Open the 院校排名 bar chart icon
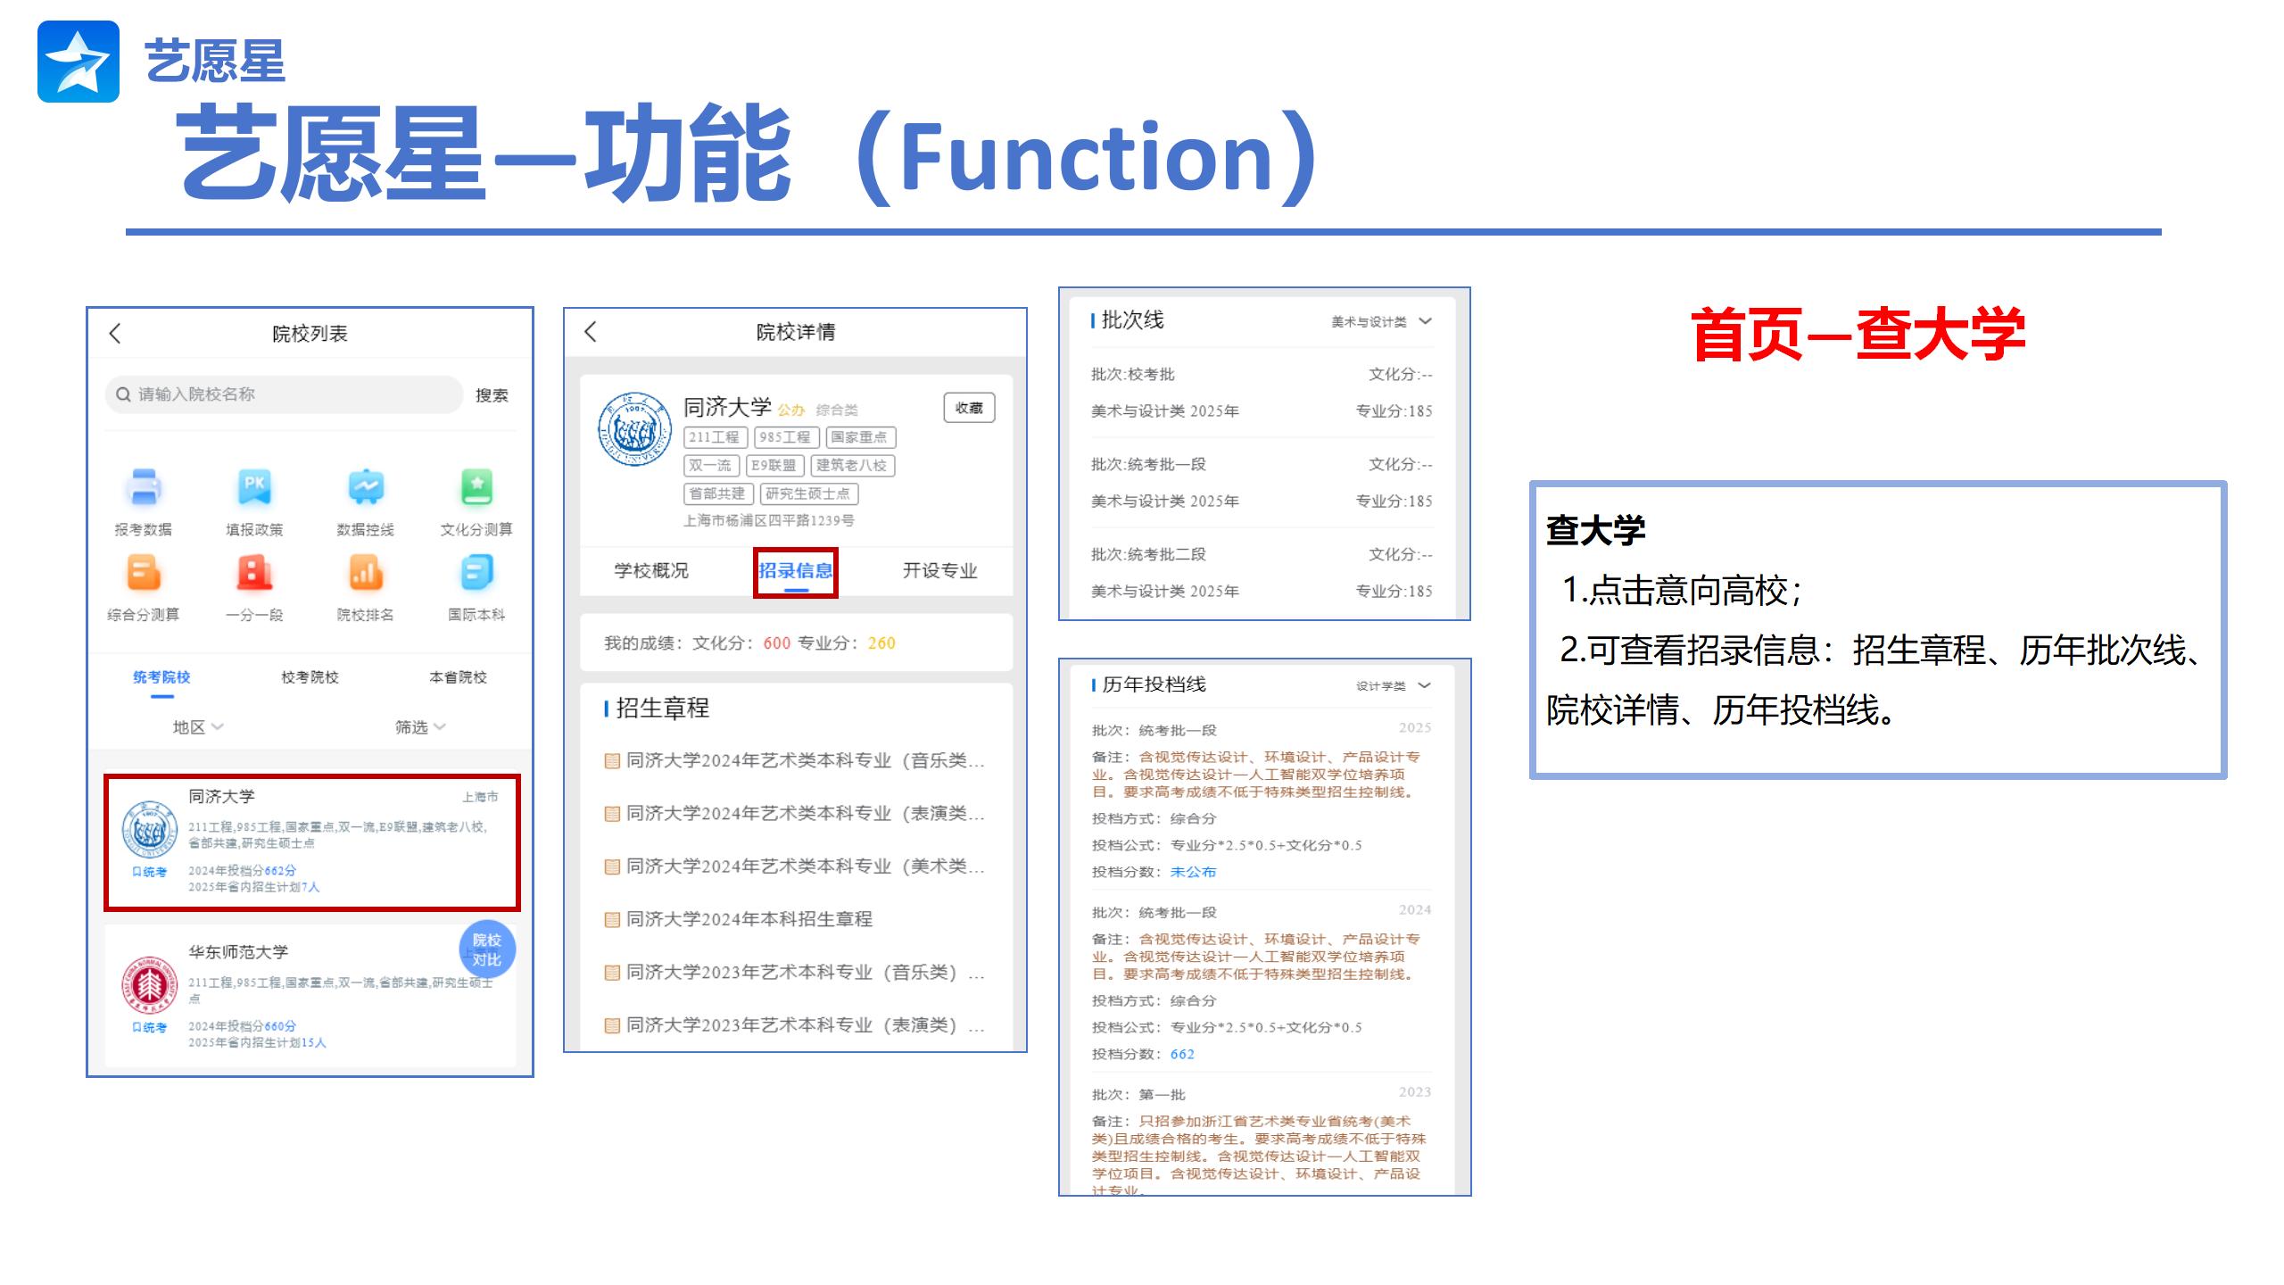This screenshot has height=1285, width=2284. [366, 573]
